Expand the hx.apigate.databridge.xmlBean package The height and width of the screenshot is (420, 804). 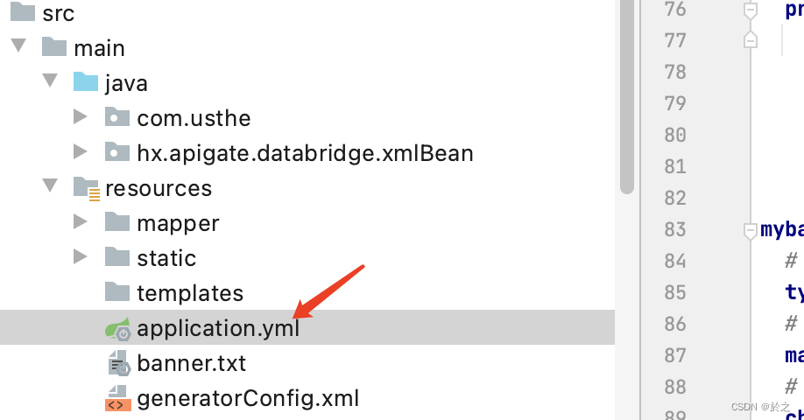tap(81, 153)
